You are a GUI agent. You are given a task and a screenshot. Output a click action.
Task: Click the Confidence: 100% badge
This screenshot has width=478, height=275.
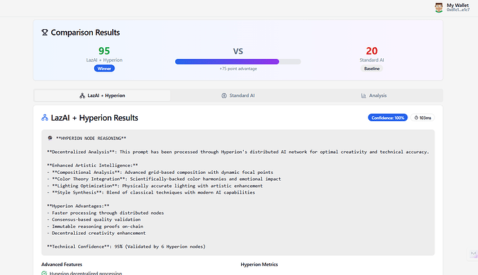coord(388,118)
